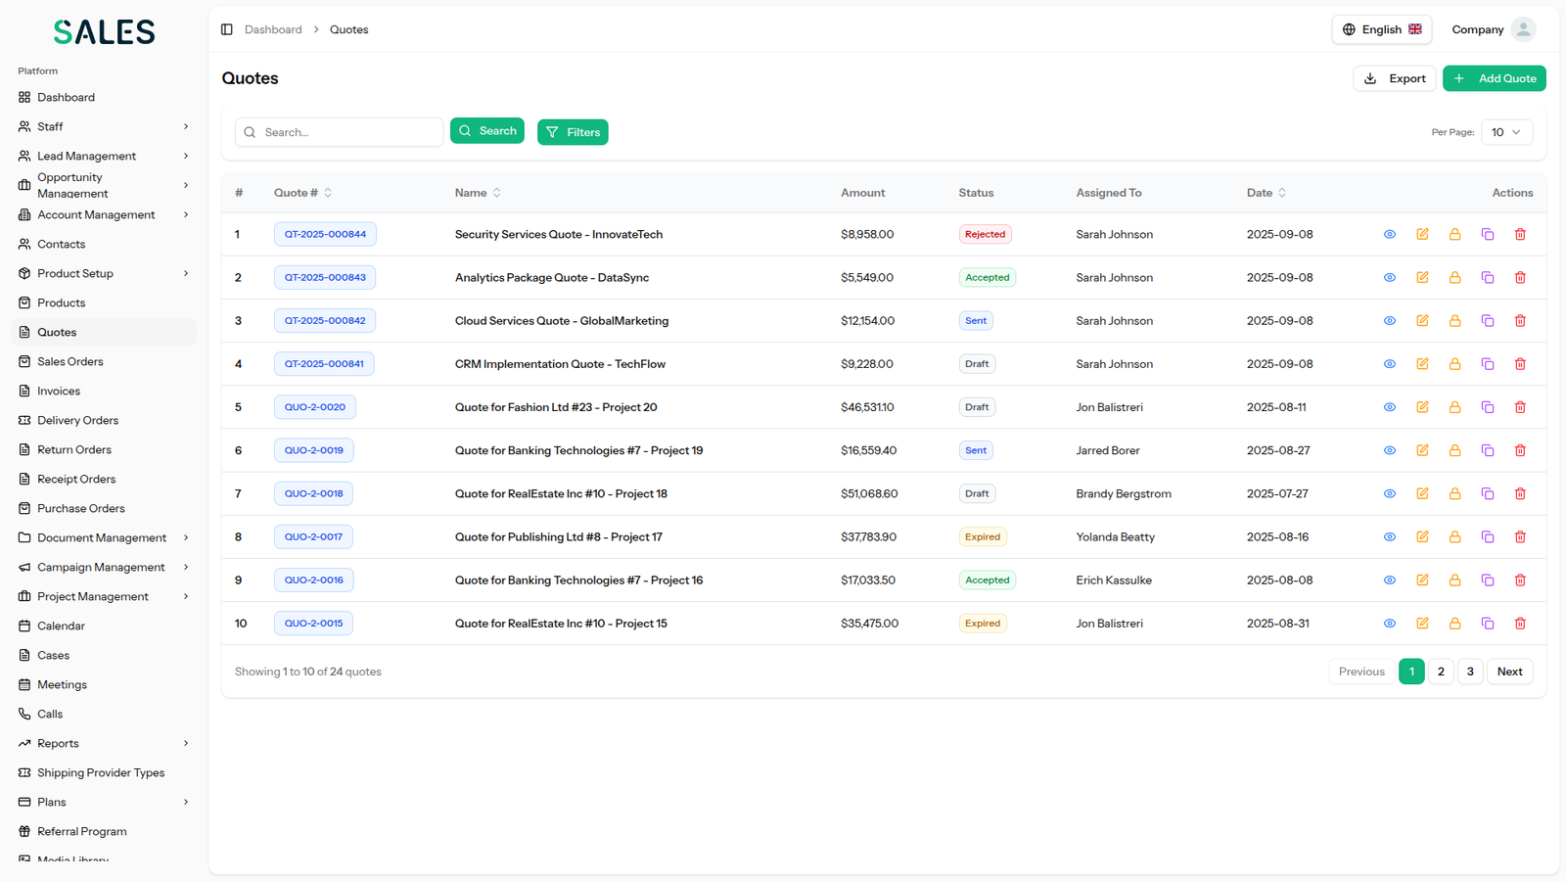The height and width of the screenshot is (881, 1566).
Task: Copy quote QUO-2-0015 using duplicate icon
Action: tap(1488, 624)
